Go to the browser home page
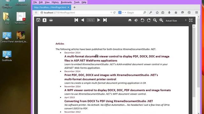 (x=176, y=13)
